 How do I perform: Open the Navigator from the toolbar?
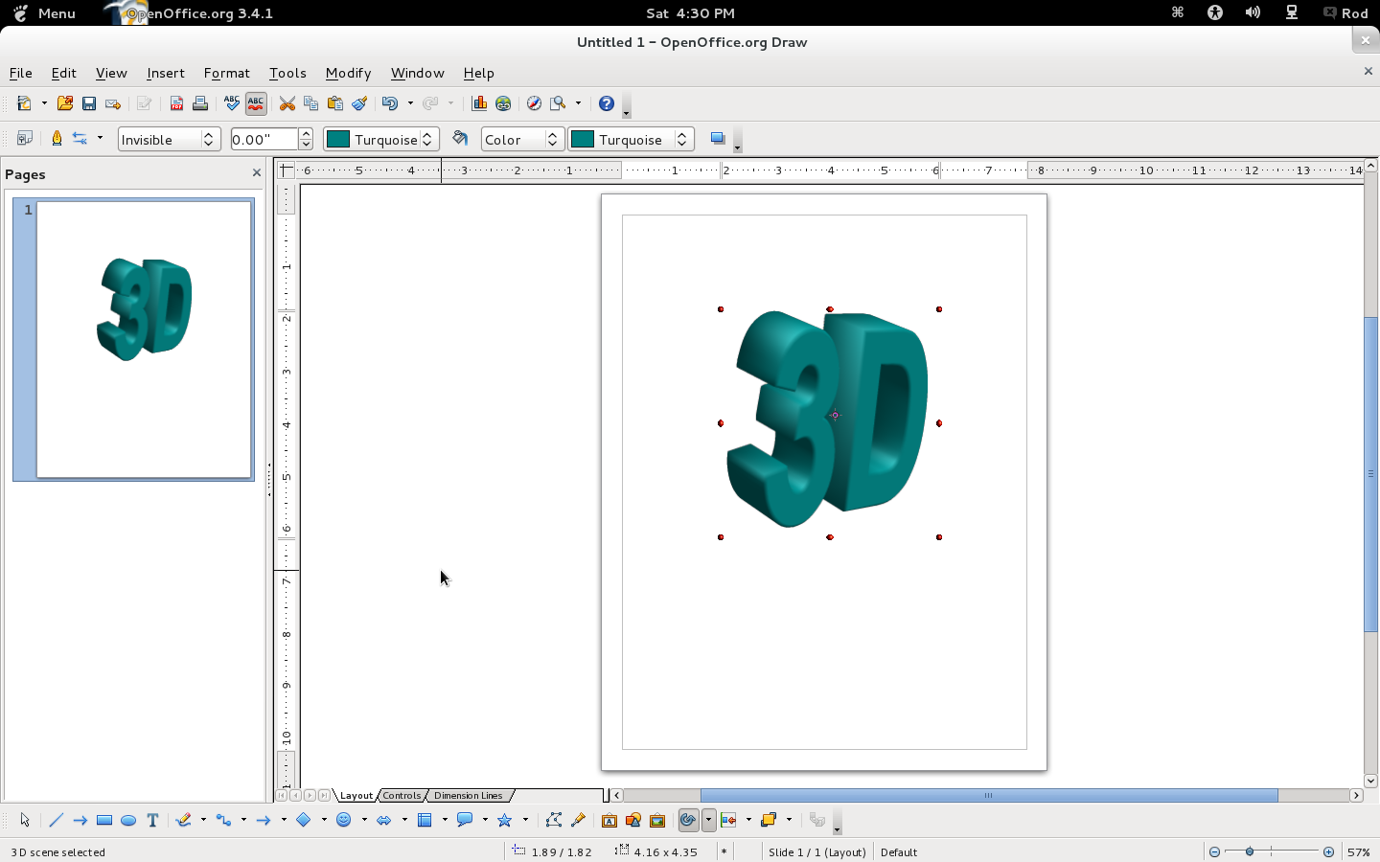pyautogui.click(x=534, y=103)
